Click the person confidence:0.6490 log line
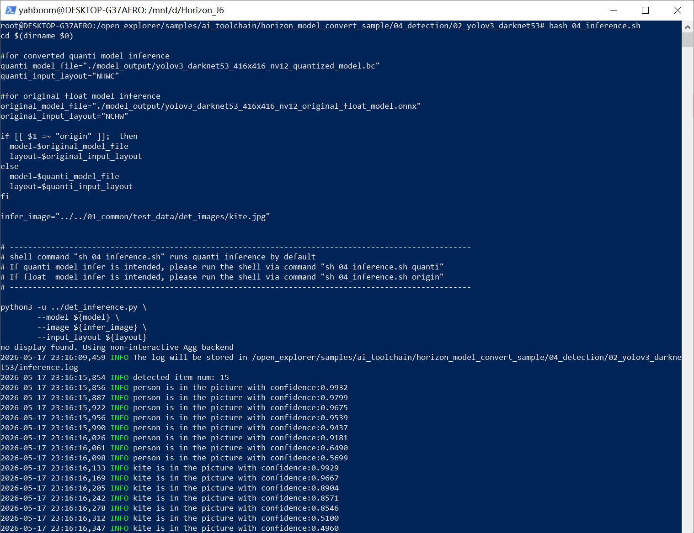This screenshot has height=533, width=694. (x=174, y=448)
